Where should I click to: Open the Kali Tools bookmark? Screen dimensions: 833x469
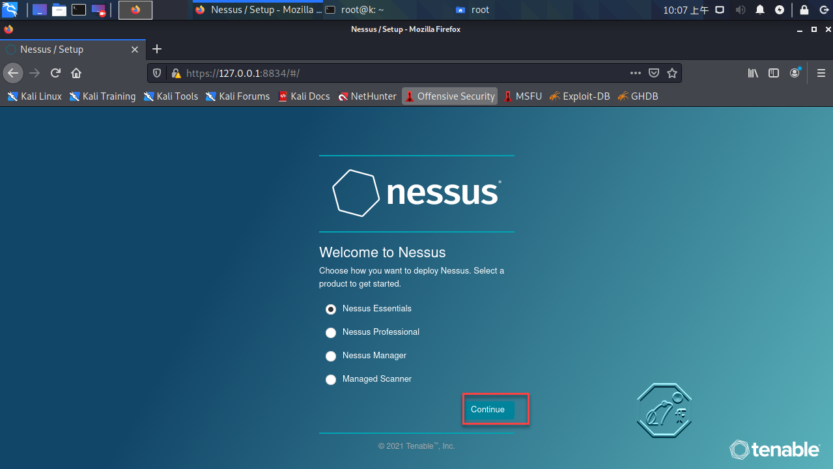171,96
